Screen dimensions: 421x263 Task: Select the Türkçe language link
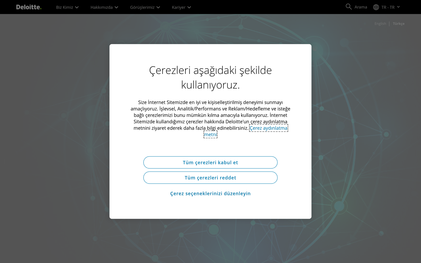[x=398, y=24]
